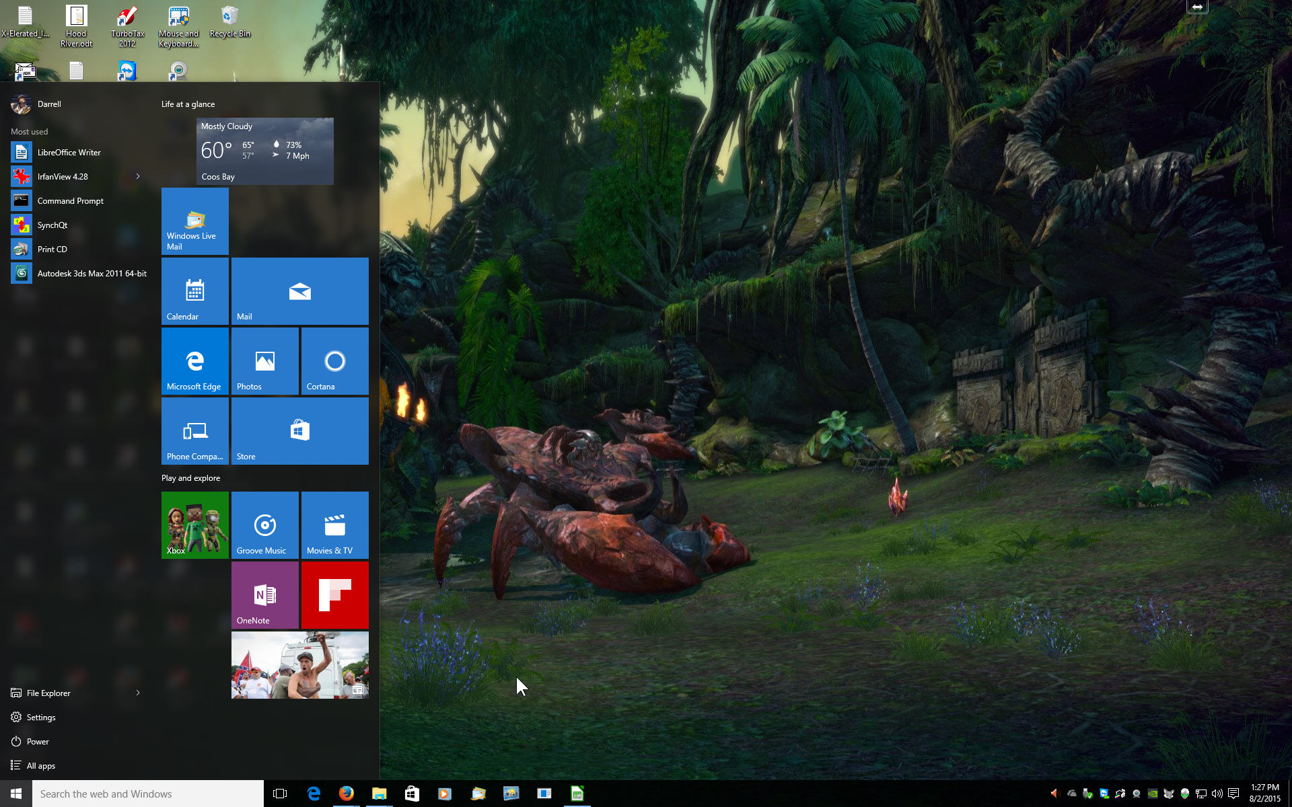The height and width of the screenshot is (807, 1292).
Task: Click the Firefox taskbar icon
Action: [x=346, y=794]
